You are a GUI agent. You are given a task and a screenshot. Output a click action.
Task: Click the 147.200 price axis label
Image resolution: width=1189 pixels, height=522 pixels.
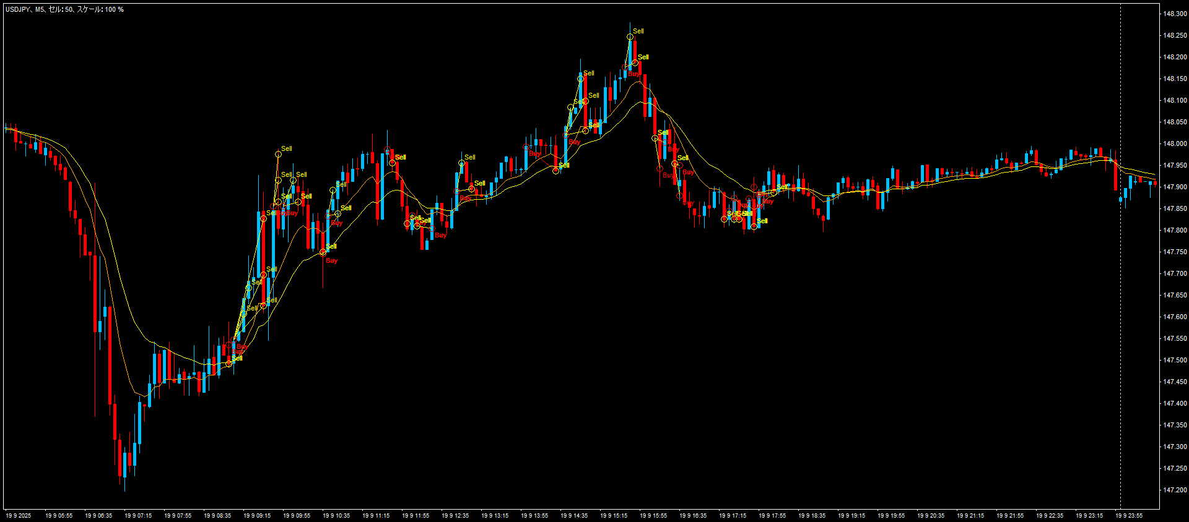1174,490
